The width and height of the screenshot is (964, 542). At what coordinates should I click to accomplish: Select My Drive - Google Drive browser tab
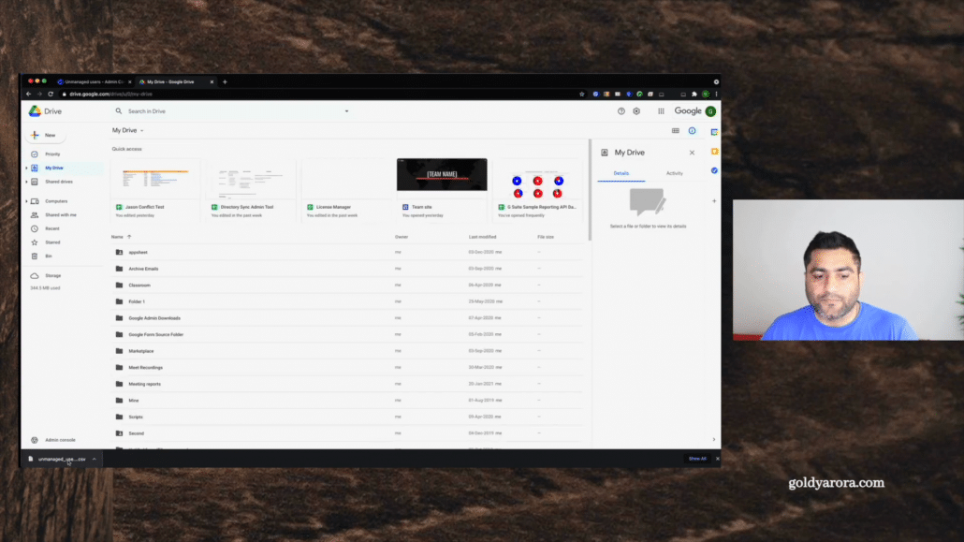(175, 81)
